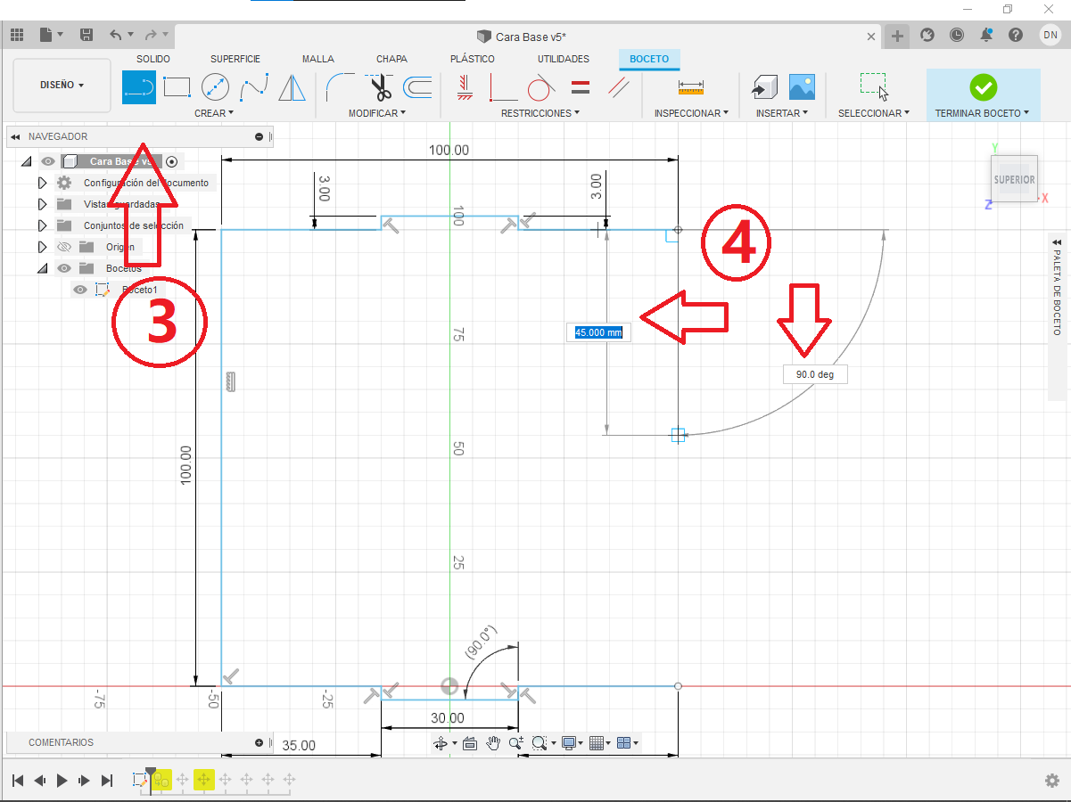Apply the Parallel constraint
Viewport: 1071px width, 802px height.
tap(618, 87)
